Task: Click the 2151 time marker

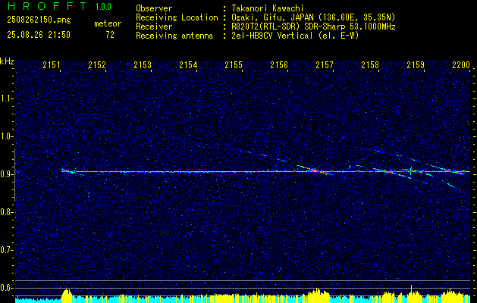Action: coord(52,65)
